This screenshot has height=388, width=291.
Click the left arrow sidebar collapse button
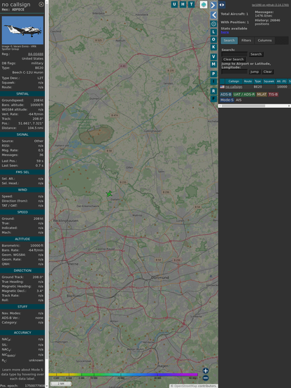(x=213, y=15)
